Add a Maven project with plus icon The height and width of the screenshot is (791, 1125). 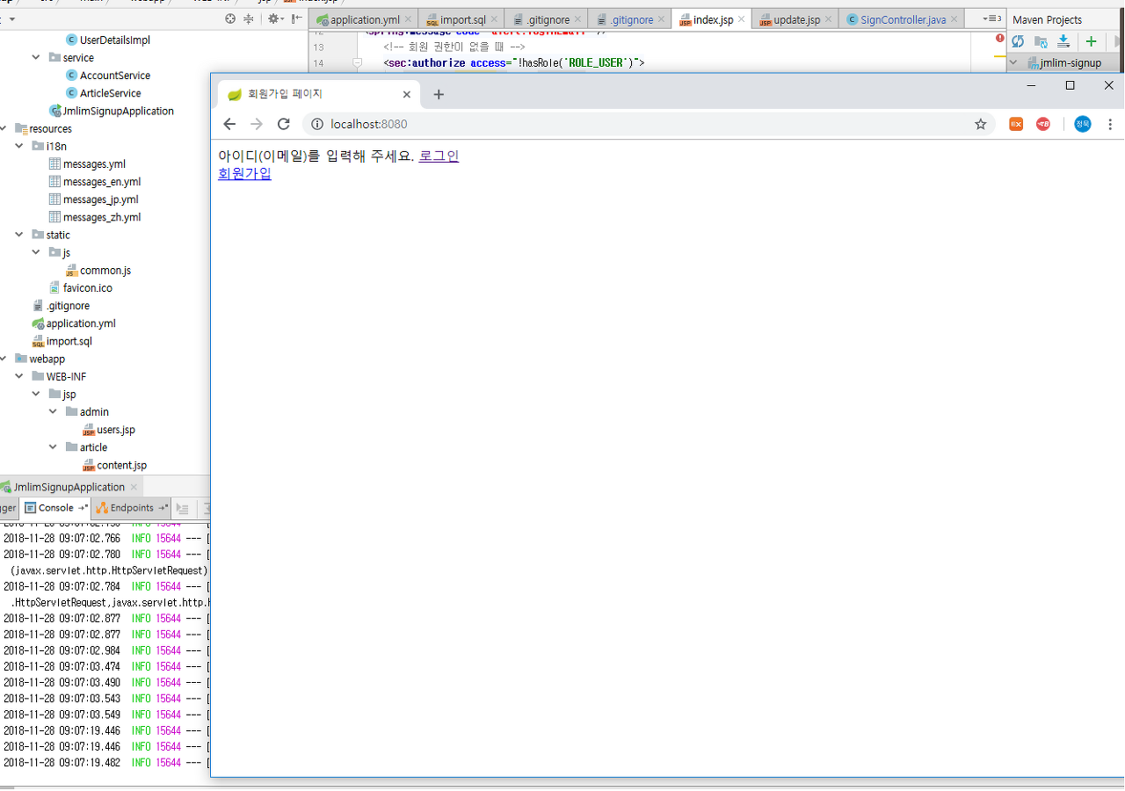(1091, 41)
